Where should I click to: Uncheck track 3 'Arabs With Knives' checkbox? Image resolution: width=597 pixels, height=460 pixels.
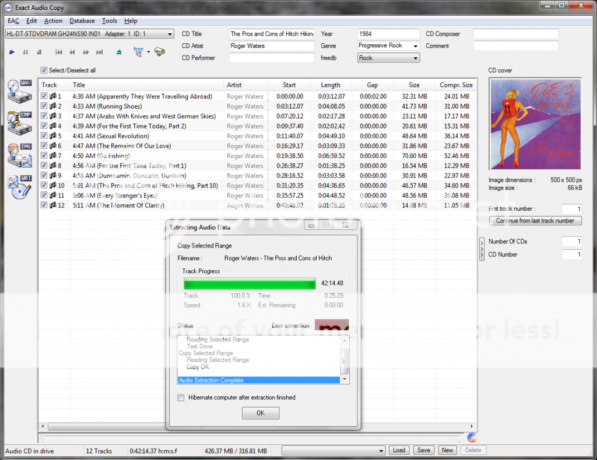(44, 116)
